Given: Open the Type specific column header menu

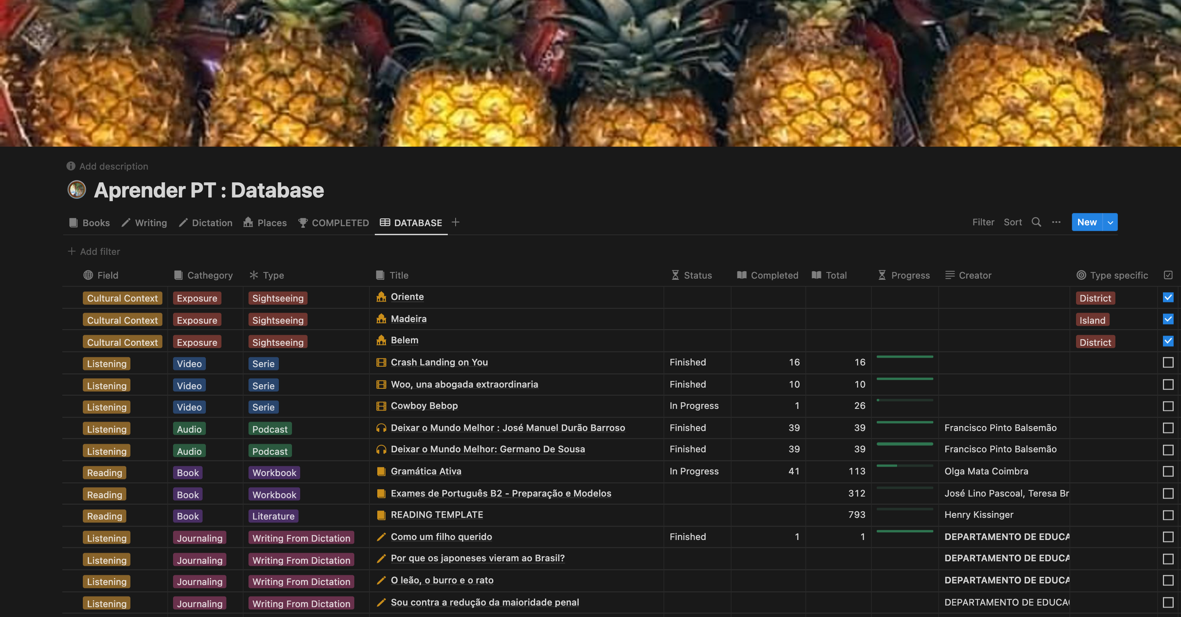Looking at the screenshot, I should 1118,275.
